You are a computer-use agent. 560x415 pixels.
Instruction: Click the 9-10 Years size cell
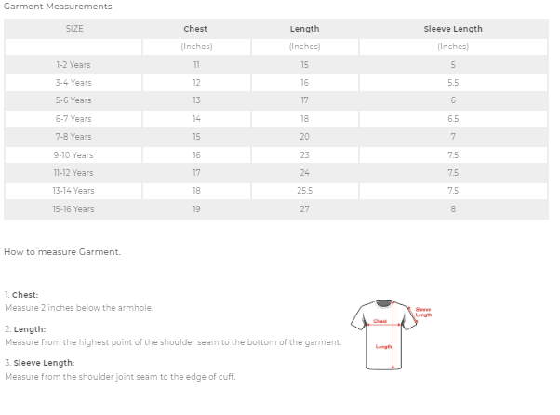[73, 155]
